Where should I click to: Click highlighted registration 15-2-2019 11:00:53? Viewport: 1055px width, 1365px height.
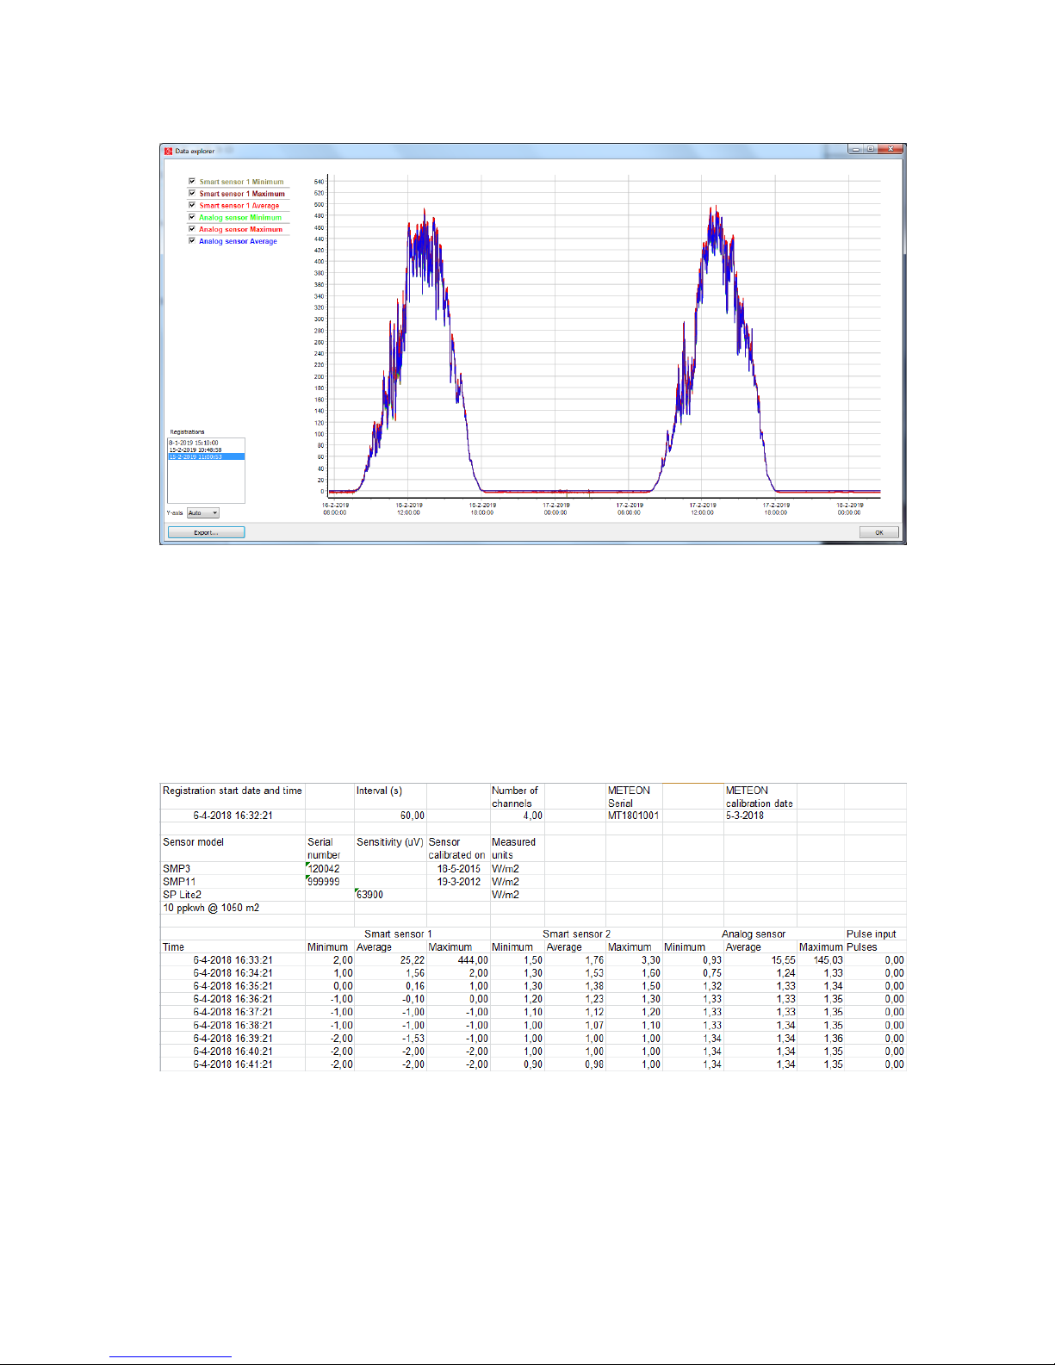[195, 456]
